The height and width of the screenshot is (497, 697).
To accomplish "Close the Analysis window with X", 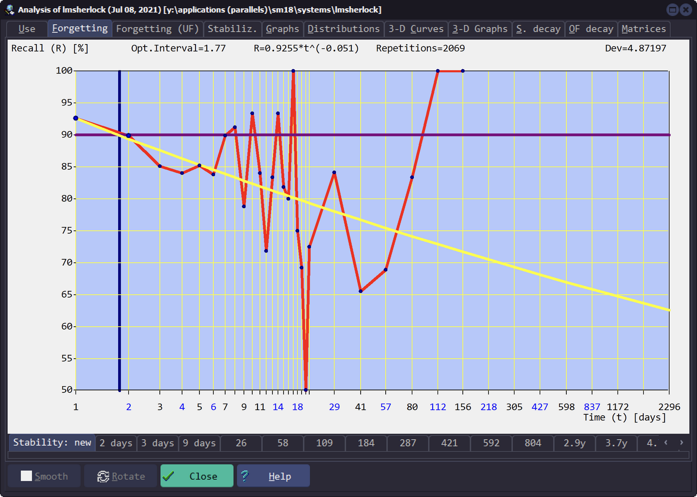I will coord(686,9).
